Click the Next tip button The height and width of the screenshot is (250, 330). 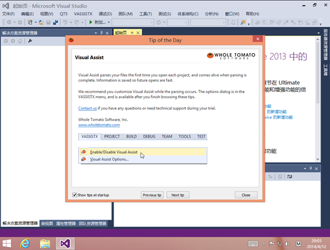pyautogui.click(x=178, y=195)
